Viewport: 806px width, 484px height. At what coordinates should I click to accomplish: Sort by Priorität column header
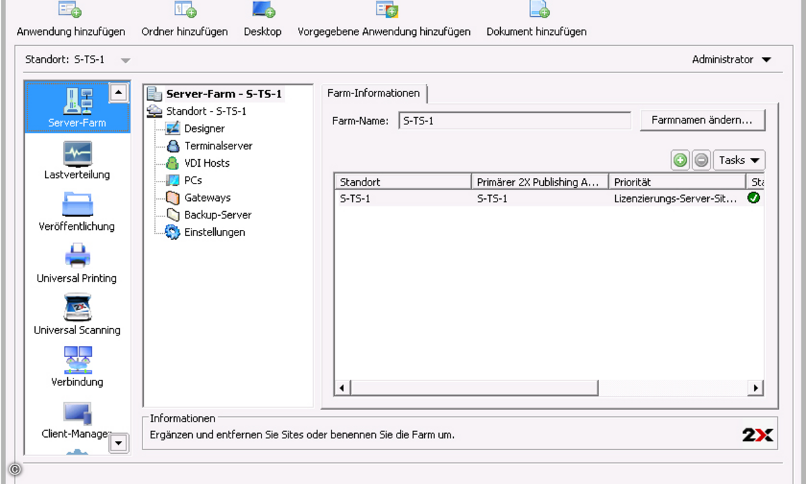678,182
